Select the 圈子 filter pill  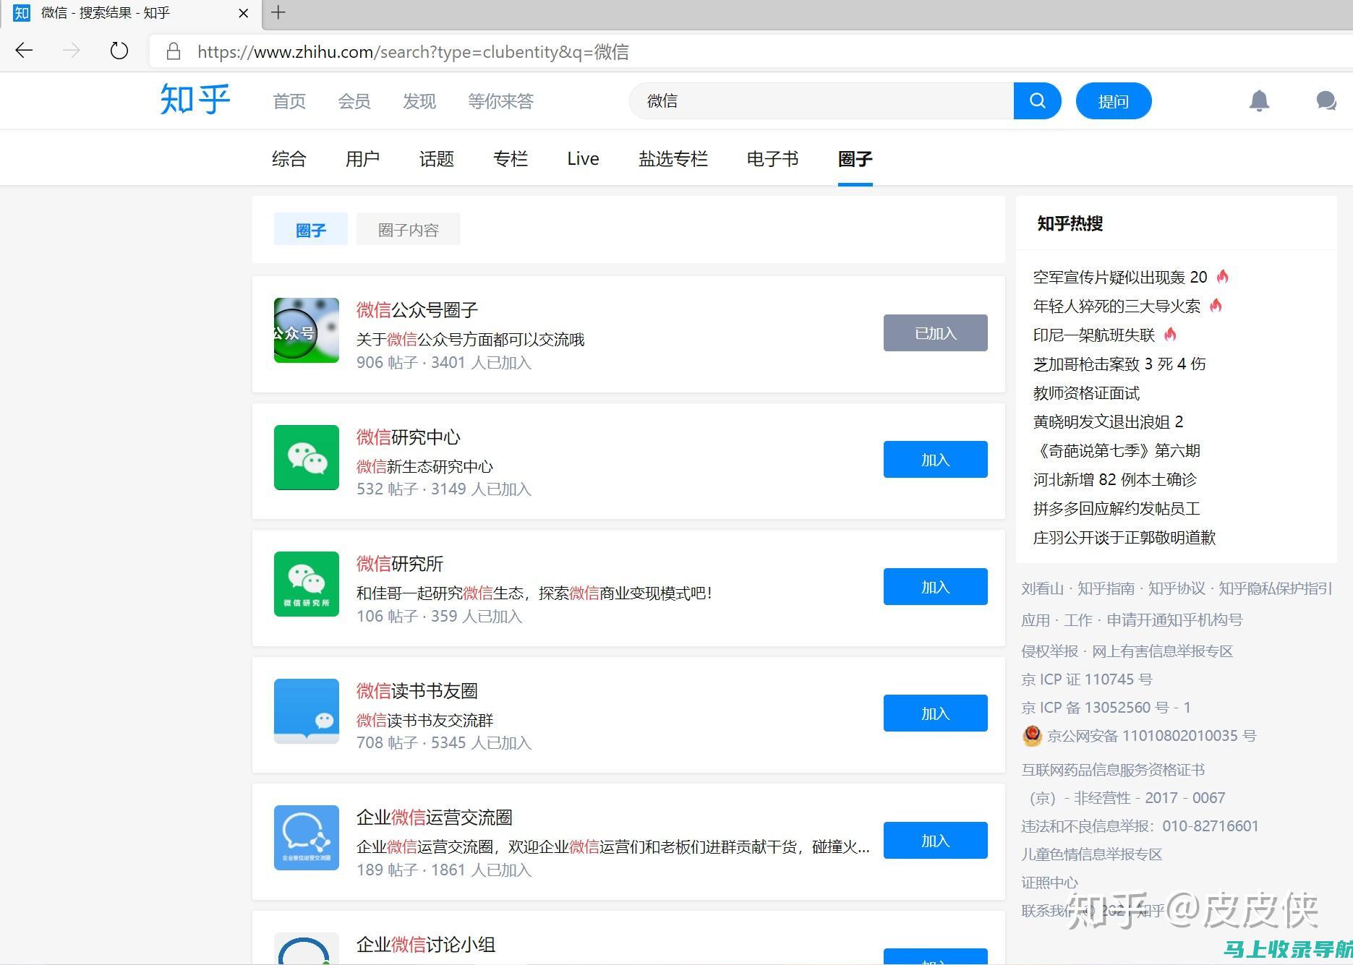[x=311, y=229]
